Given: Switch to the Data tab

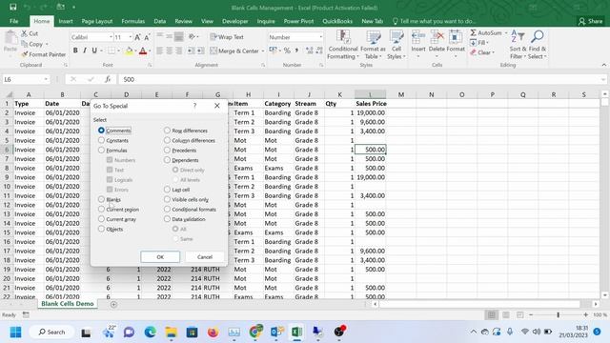Looking at the screenshot, I should point(159,21).
